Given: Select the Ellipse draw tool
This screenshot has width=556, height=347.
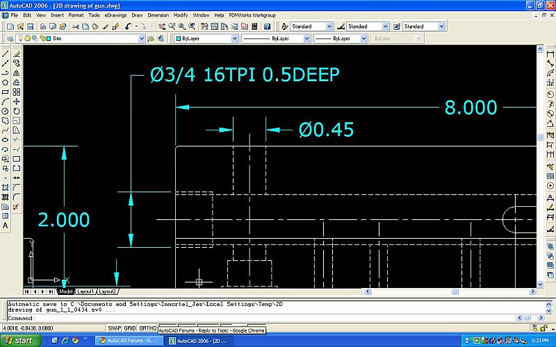Looking at the screenshot, I should (6, 140).
